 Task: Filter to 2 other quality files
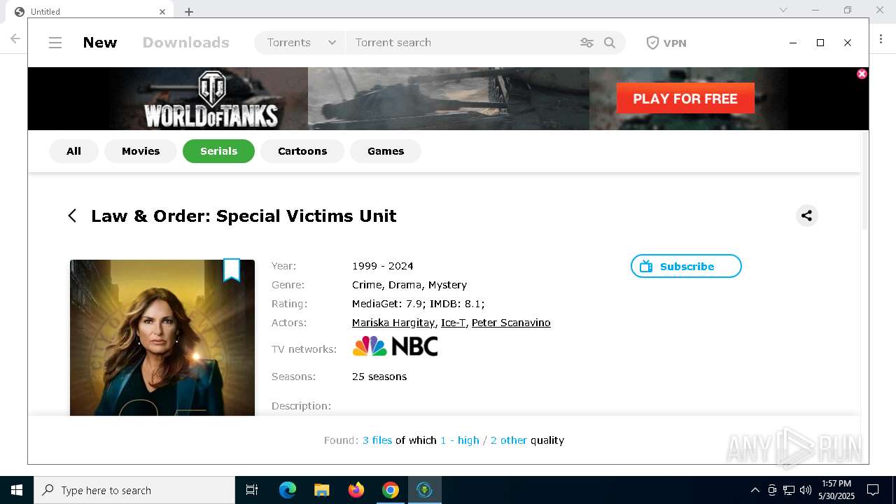click(509, 440)
